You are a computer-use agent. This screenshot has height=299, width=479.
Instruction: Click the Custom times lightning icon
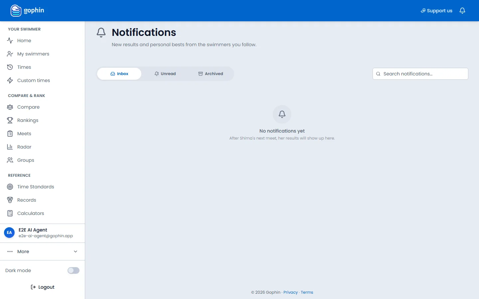pyautogui.click(x=10, y=80)
